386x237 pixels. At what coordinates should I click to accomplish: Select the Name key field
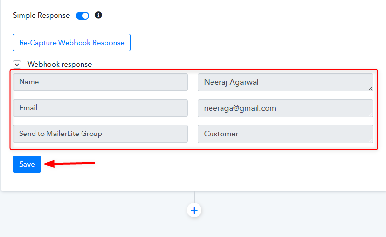coord(100,82)
